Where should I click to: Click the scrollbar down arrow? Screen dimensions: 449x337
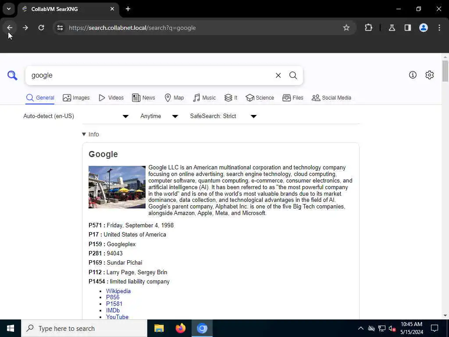pyautogui.click(x=445, y=315)
